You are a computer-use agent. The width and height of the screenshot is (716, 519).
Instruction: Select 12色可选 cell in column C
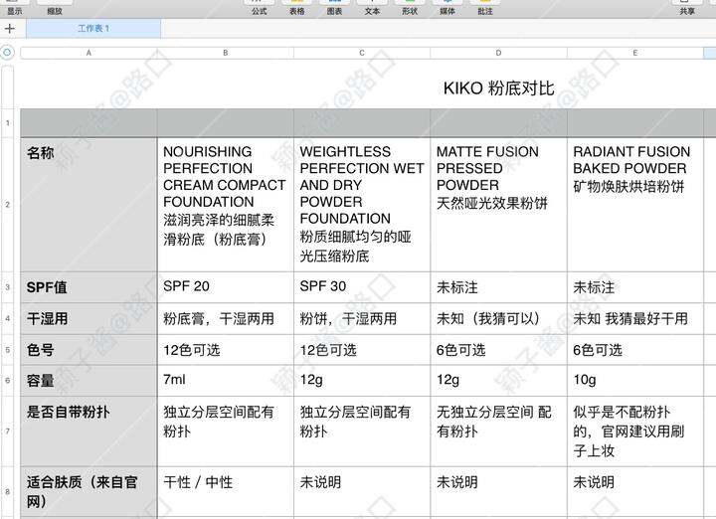click(x=362, y=350)
